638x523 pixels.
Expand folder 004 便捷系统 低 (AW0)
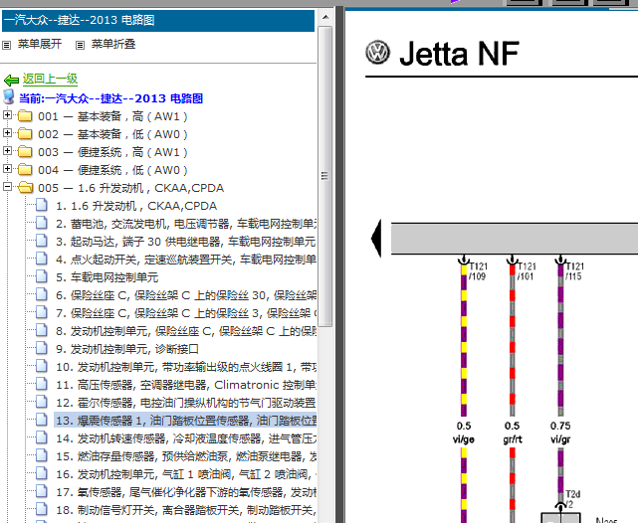point(7,169)
